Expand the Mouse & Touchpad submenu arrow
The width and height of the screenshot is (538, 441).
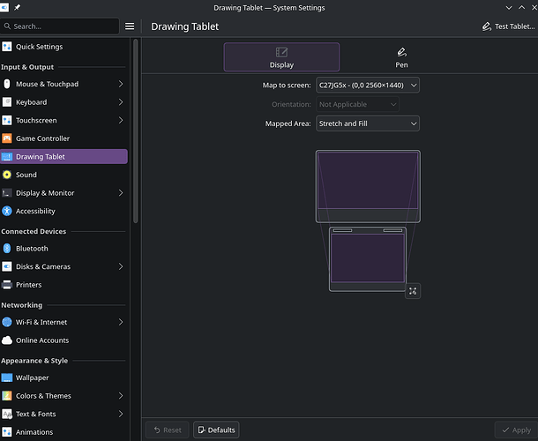120,84
